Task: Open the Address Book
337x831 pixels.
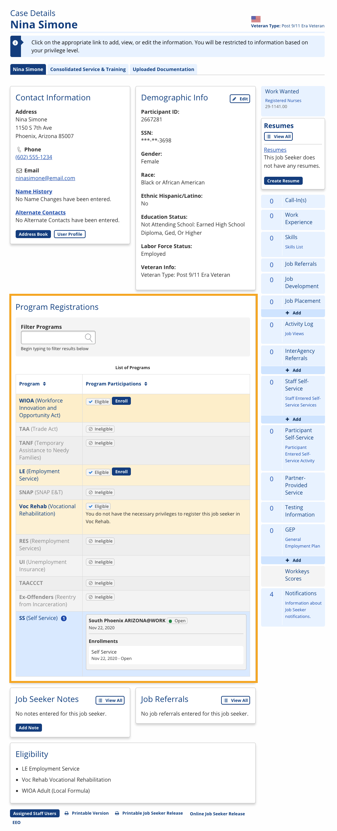Action: (33, 234)
